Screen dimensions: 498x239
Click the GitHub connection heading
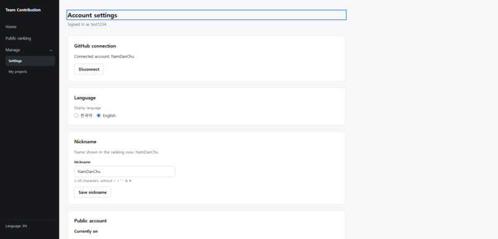coord(95,46)
